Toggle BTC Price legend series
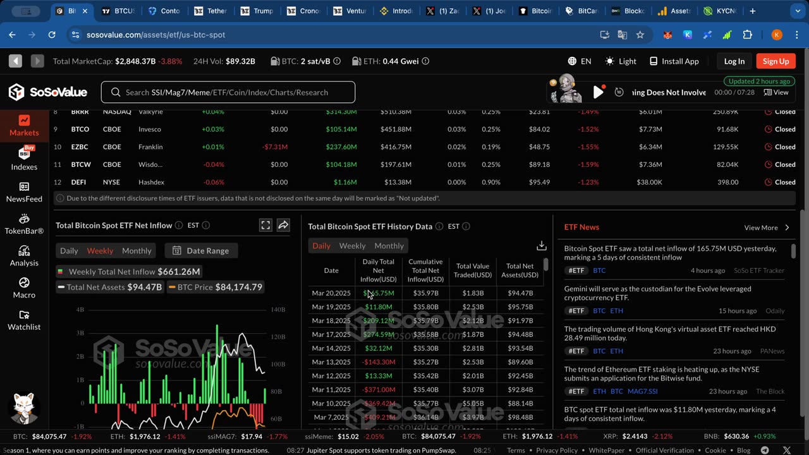 coord(215,287)
